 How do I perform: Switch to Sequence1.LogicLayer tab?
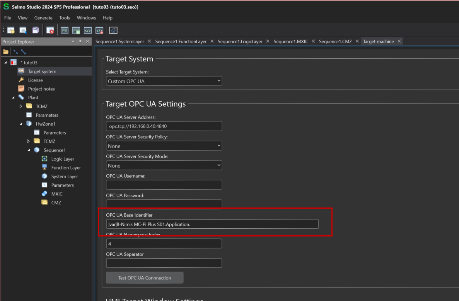240,42
